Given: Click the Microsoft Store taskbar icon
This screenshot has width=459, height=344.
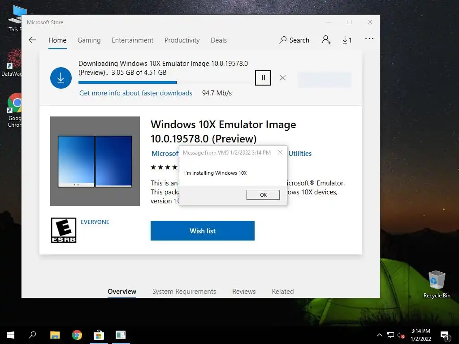Looking at the screenshot, I should (x=99, y=335).
